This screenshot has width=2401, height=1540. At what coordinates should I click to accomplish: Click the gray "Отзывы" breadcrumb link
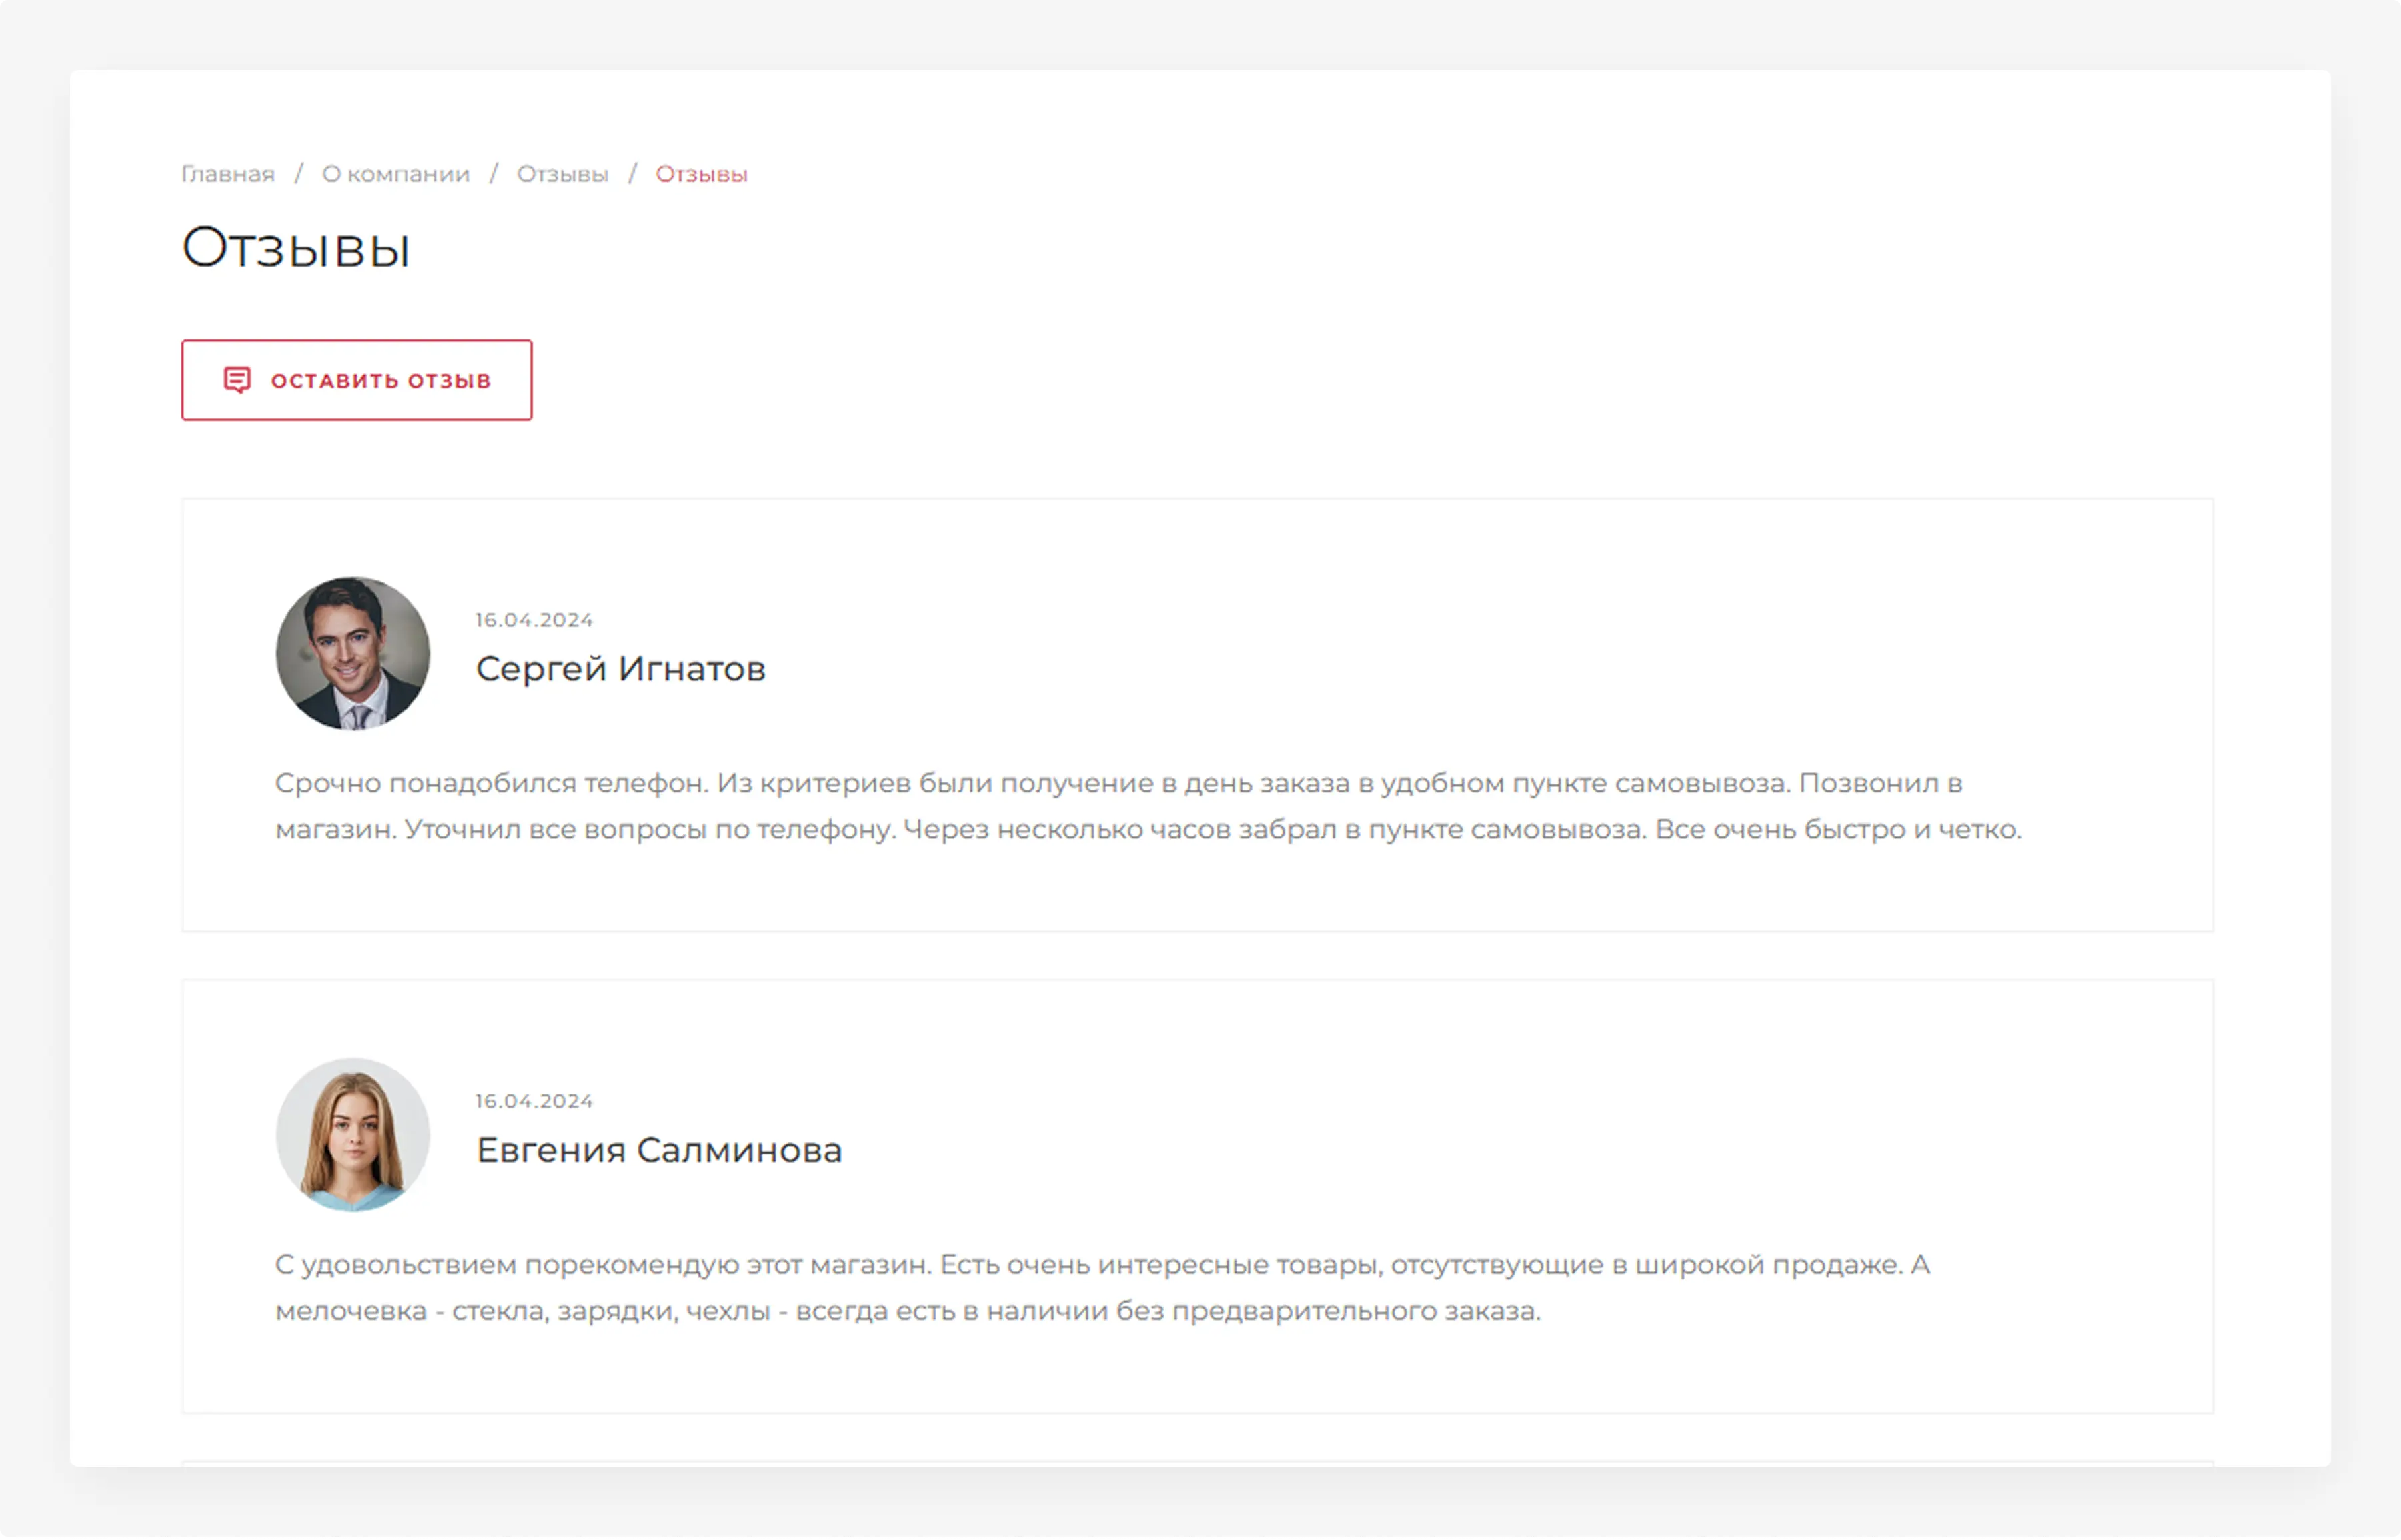[562, 174]
